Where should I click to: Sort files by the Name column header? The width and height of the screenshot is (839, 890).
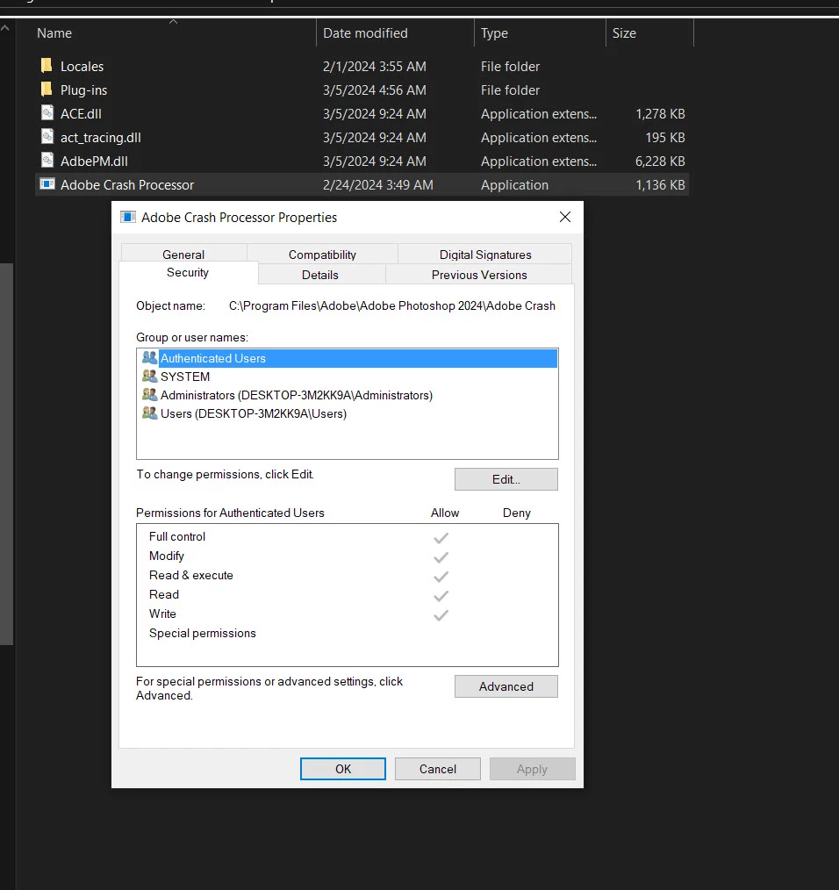(x=174, y=33)
